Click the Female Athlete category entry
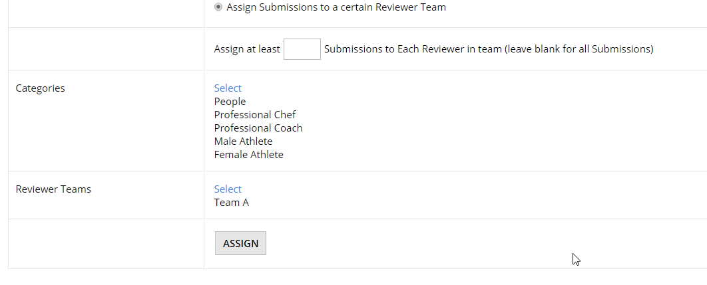The width and height of the screenshot is (707, 285). pos(249,155)
